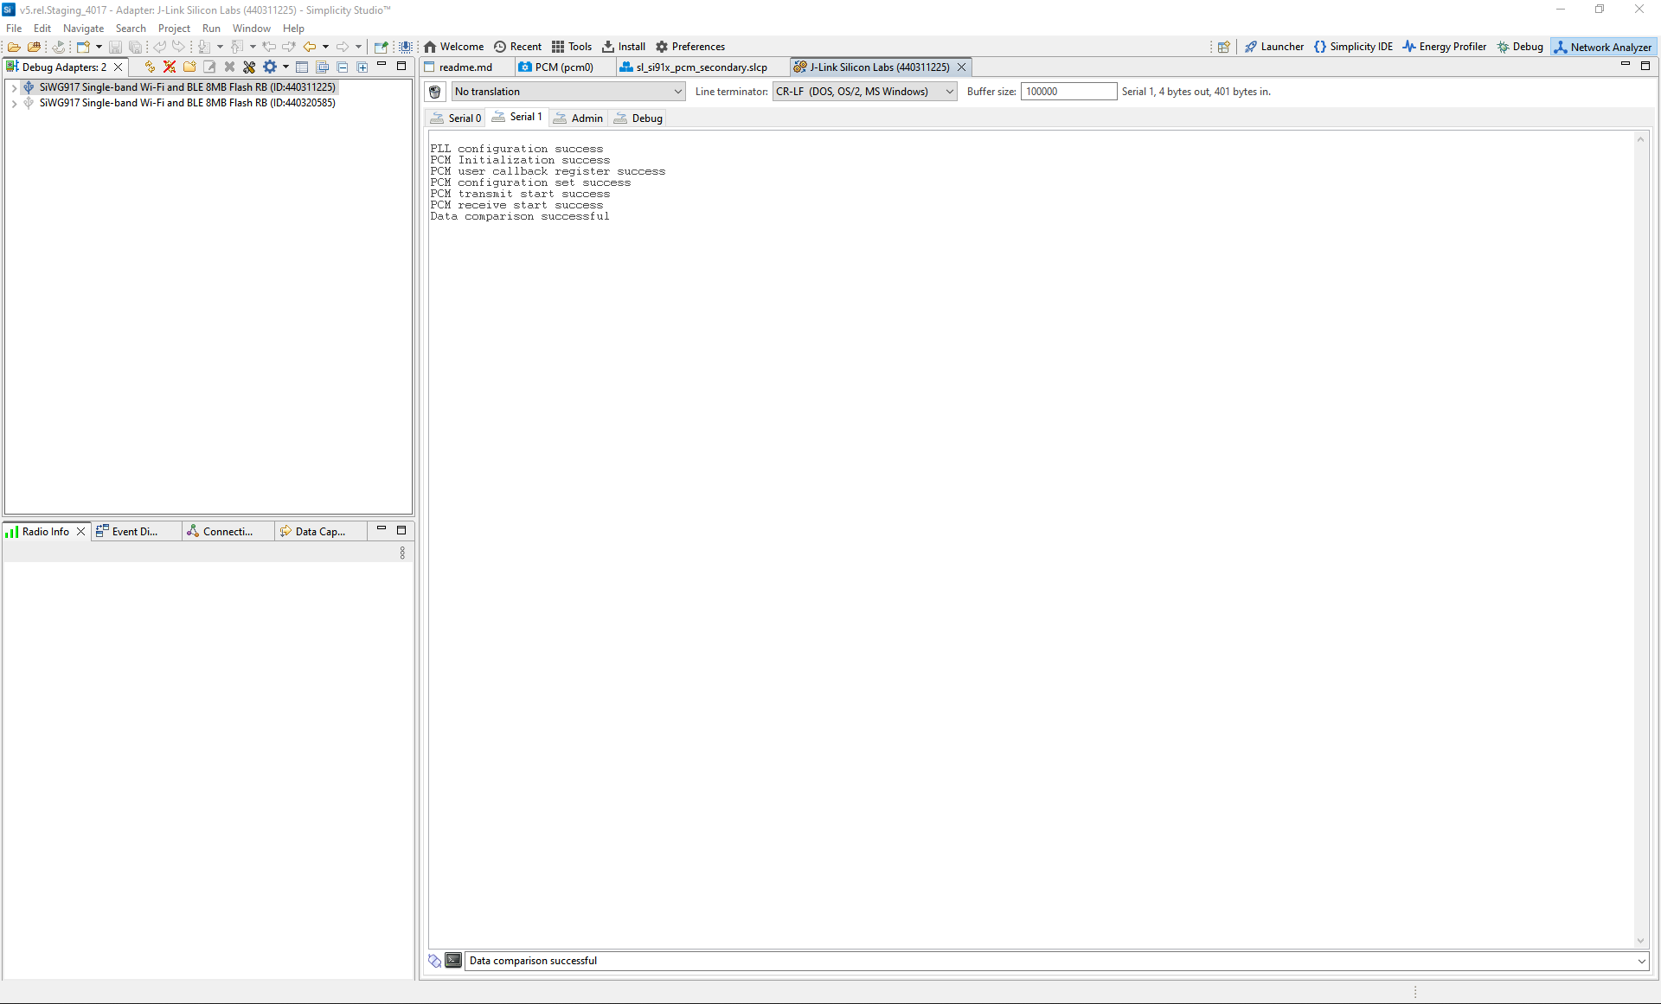Click the flash programmer chip icon in the toolbar
This screenshot has height=1004, width=1661.
click(x=406, y=47)
